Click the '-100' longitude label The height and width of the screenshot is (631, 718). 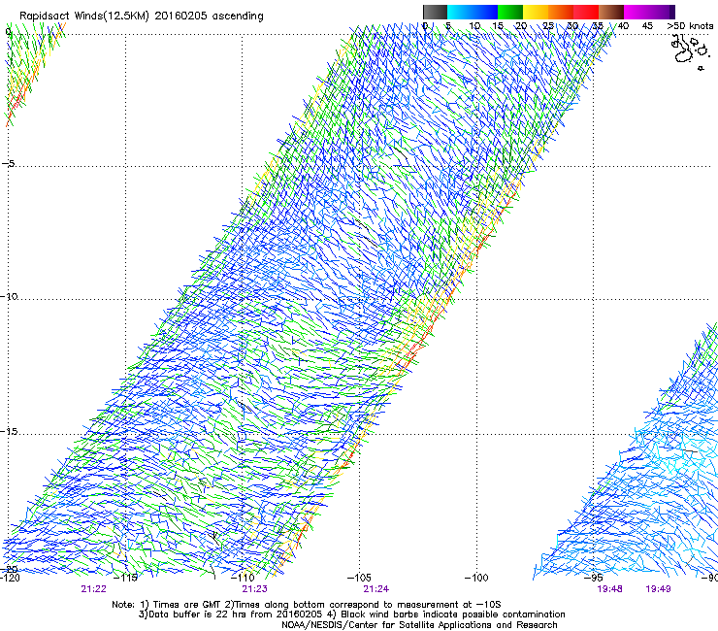tap(476, 578)
